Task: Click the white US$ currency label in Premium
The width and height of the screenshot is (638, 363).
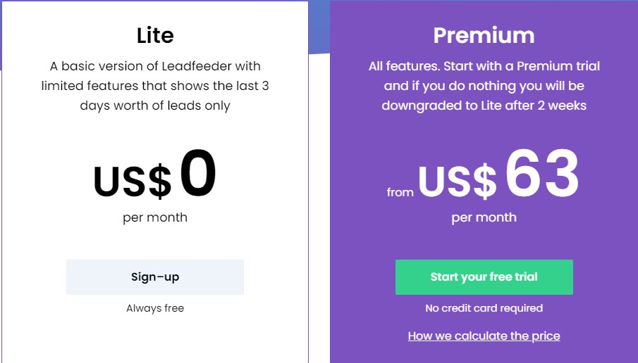Action: [458, 181]
